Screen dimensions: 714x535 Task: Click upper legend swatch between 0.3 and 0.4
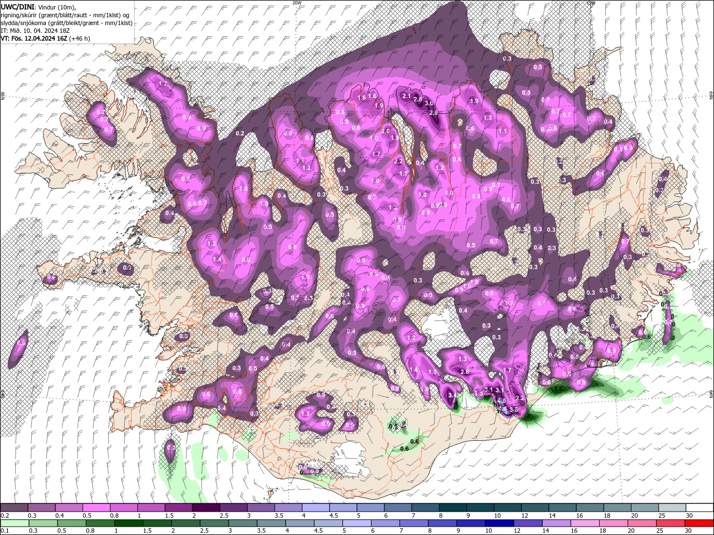click(x=42, y=507)
